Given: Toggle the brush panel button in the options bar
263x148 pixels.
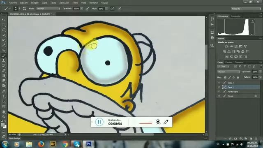Looking at the screenshot, I should click(x=24, y=9).
